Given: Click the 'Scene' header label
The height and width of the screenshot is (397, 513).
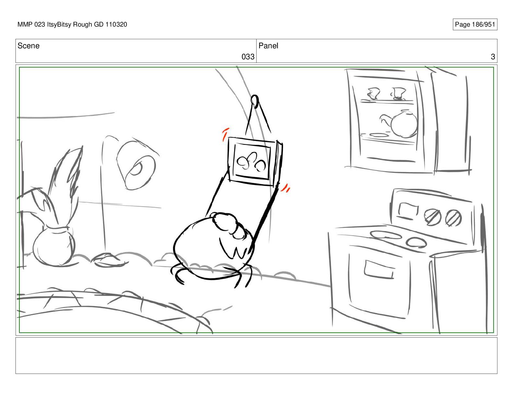Looking at the screenshot, I should click(29, 46).
